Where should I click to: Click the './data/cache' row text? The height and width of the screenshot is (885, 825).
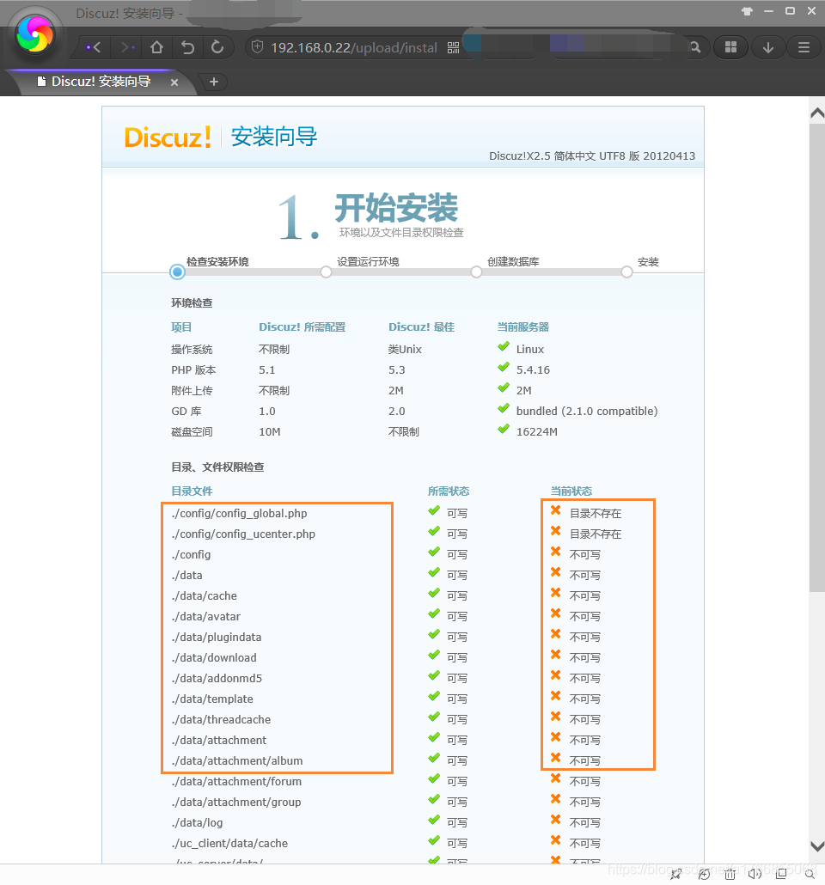205,595
